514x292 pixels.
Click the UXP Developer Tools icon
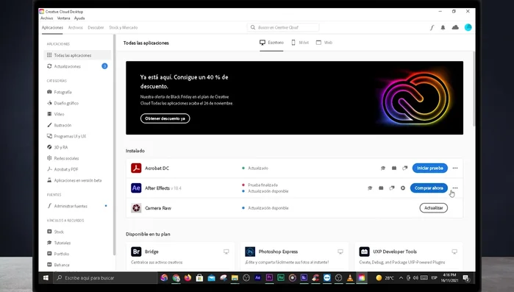[x=364, y=252]
